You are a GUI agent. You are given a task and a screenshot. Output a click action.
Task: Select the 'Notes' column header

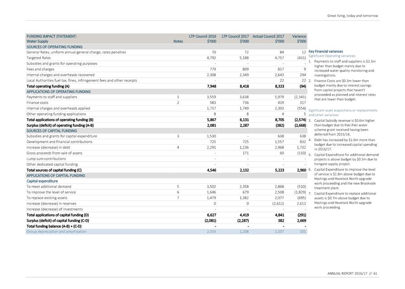point(178,41)
